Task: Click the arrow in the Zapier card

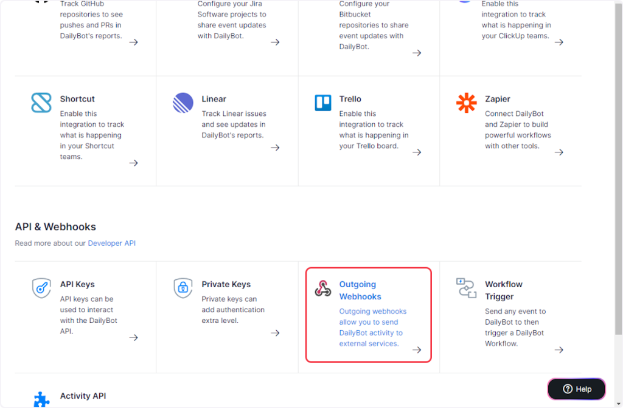Action: 559,152
